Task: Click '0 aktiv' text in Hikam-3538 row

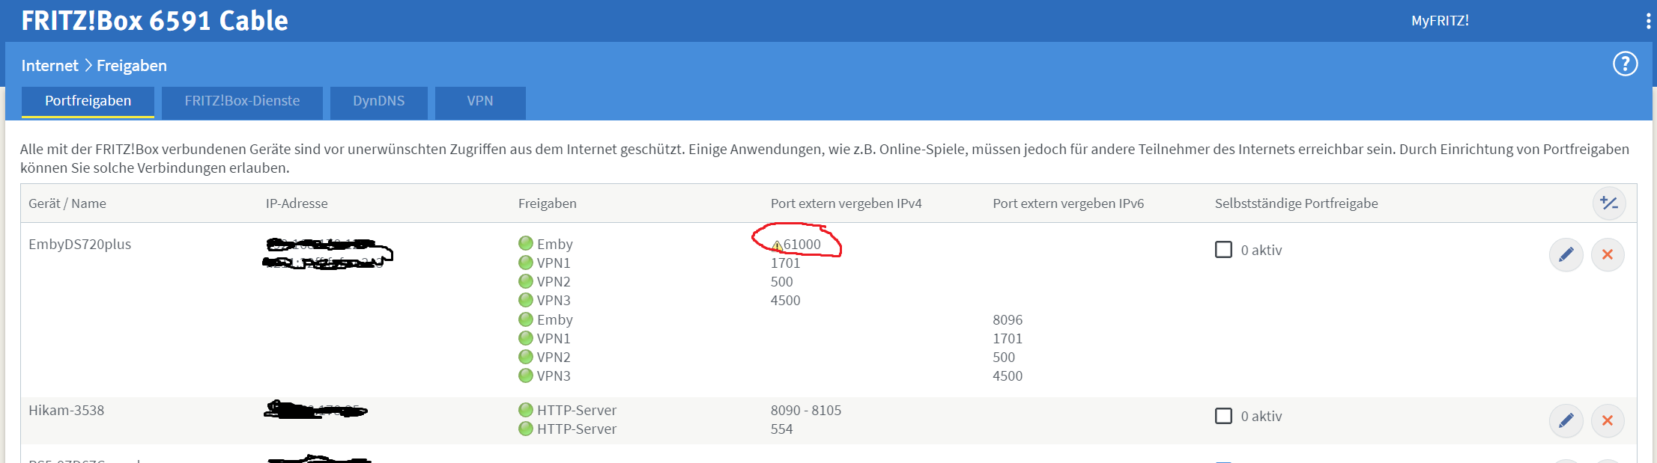Action: coord(1261,416)
